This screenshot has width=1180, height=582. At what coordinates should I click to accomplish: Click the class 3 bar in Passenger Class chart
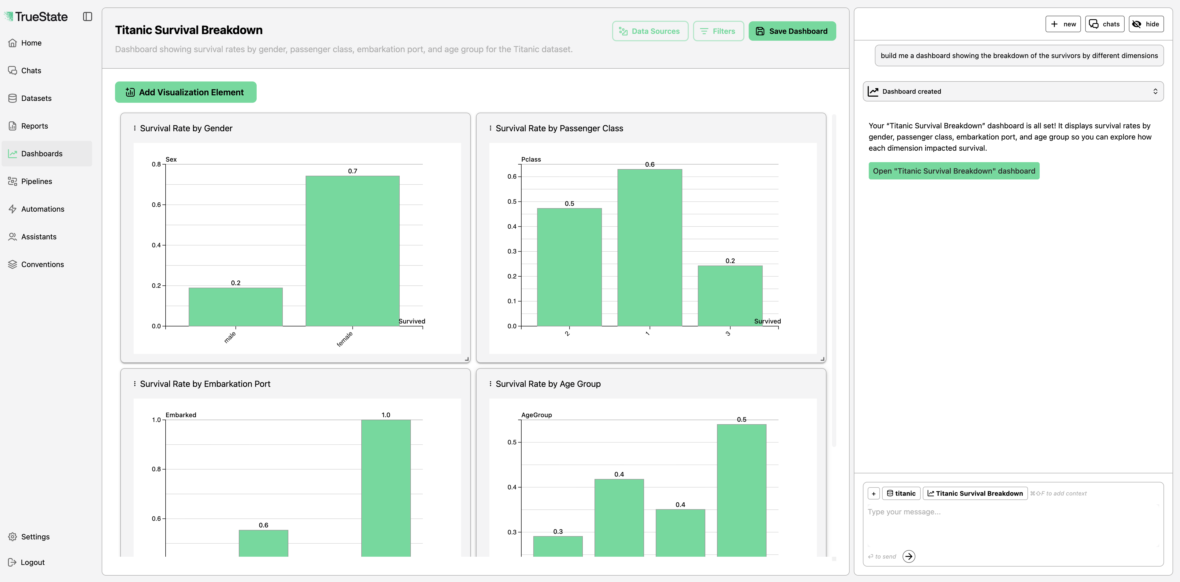coord(730,296)
